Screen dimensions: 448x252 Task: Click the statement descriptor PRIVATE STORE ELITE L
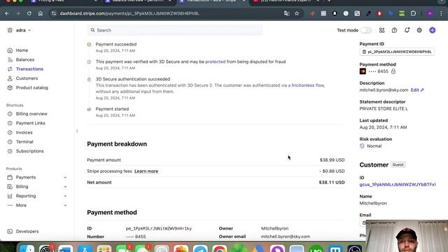pos(384,109)
